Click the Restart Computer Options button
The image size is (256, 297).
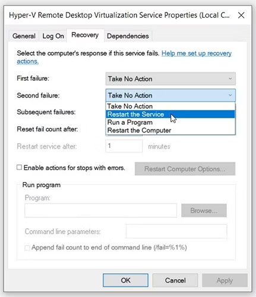click(x=185, y=169)
